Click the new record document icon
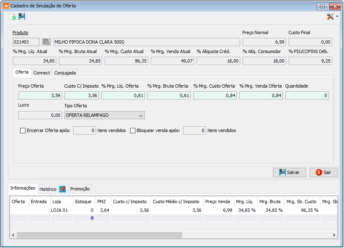 coord(12,17)
